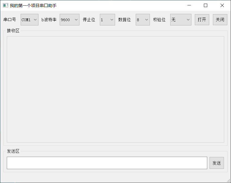Image resolution: width=231 pixels, height=183 pixels.
Task: Expand the 数据位 dropdown showing 8
Action: pos(143,20)
